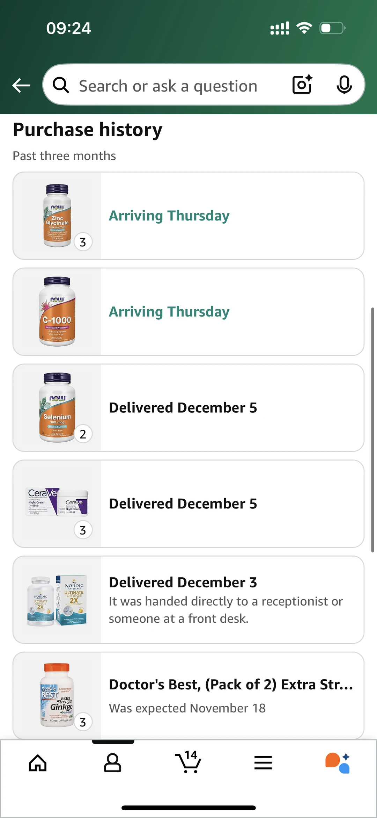Screen dimensions: 377x818
Task: Tap the quantity badge on Zinc Glycinate
Action: (83, 242)
